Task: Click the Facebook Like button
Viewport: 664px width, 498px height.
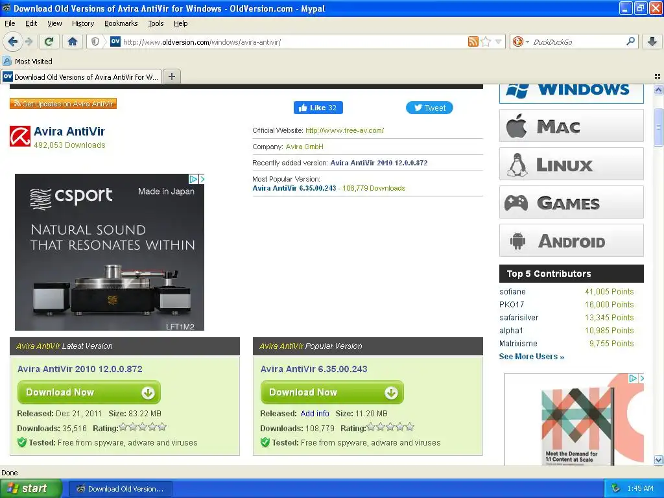Action: point(318,108)
